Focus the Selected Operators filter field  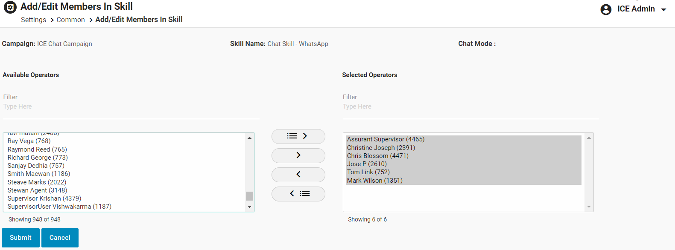pos(470,107)
